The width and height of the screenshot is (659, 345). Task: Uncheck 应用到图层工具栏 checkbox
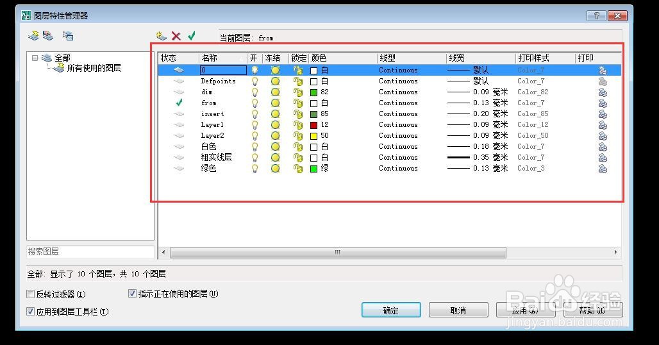click(30, 312)
